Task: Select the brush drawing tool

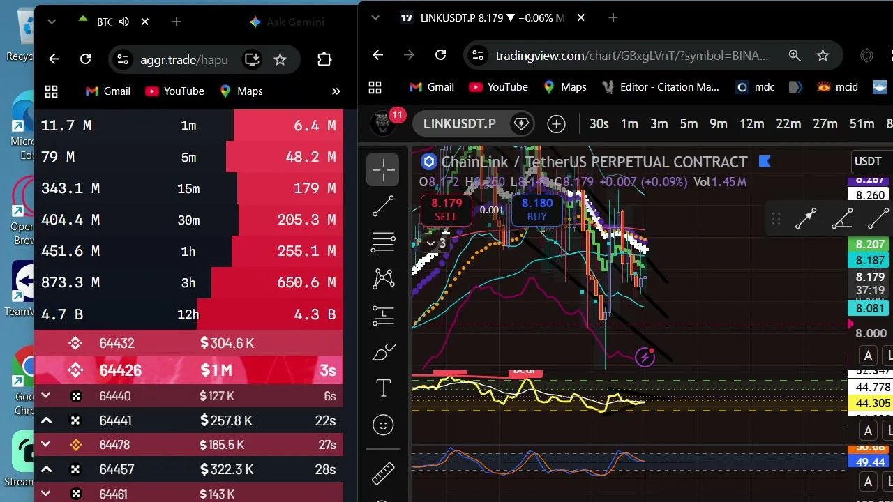Action: tap(383, 353)
